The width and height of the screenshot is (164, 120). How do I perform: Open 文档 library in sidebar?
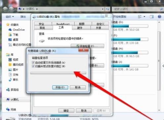14,75
